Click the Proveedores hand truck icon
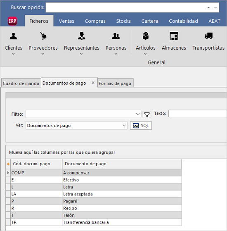Screen dimensions: 227x231 43,36
